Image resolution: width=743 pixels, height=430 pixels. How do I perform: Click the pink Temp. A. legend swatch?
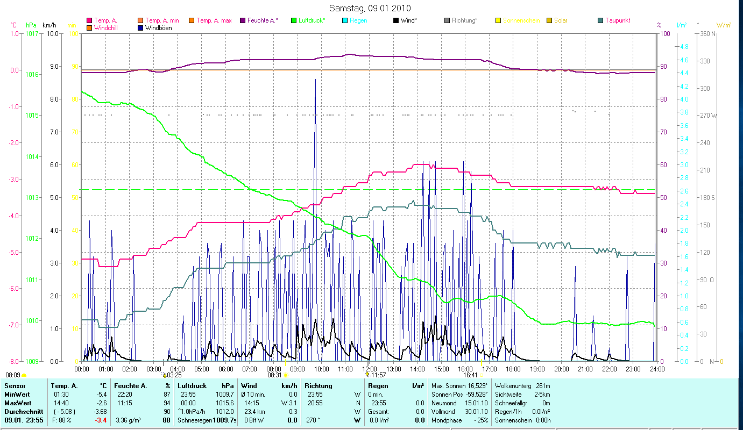[89, 21]
